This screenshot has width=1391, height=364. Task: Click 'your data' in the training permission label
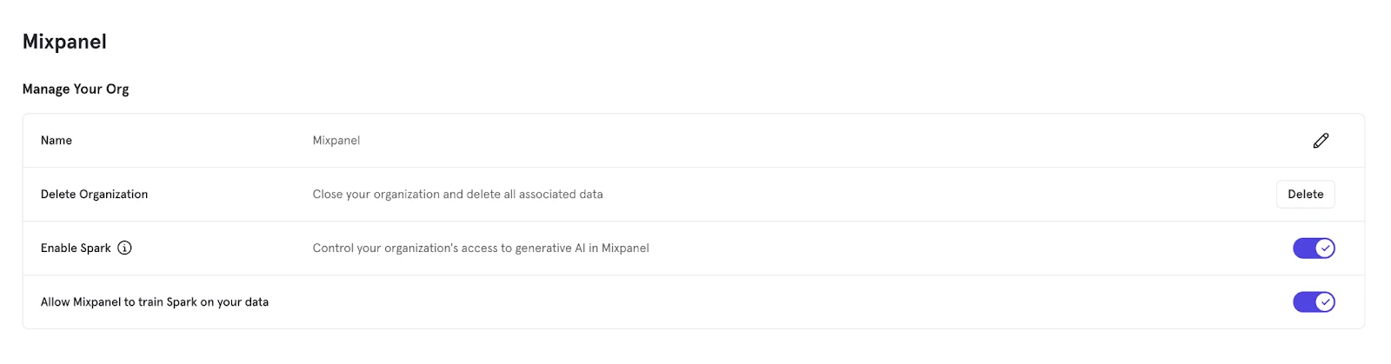pos(243,302)
